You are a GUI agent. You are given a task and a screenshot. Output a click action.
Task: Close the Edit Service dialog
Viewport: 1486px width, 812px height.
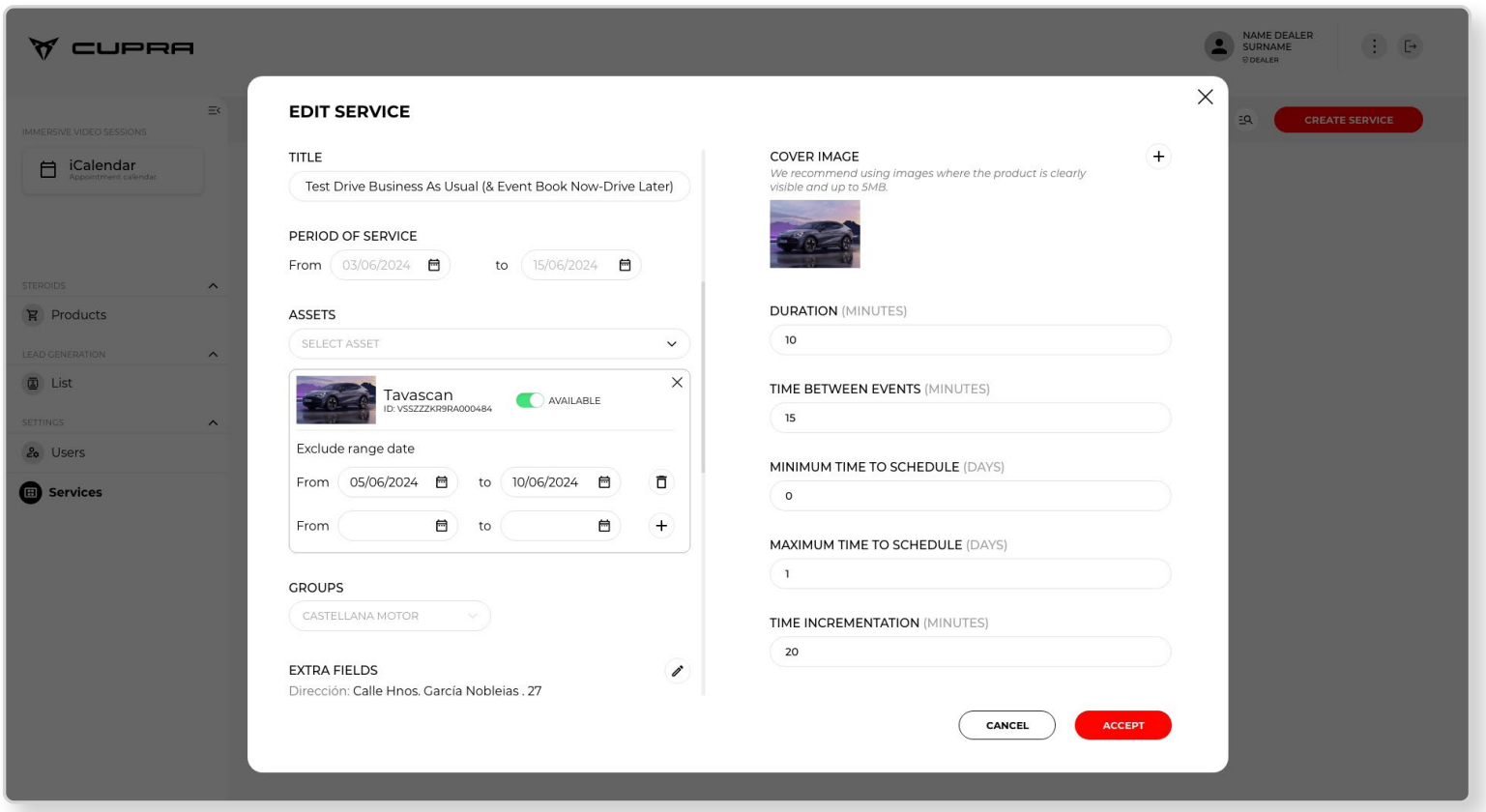click(x=1205, y=97)
